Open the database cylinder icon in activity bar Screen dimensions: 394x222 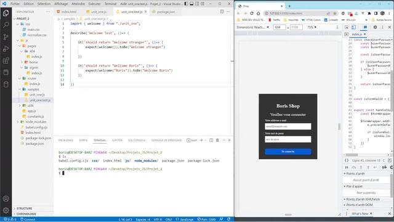pyautogui.click(x=6, y=84)
